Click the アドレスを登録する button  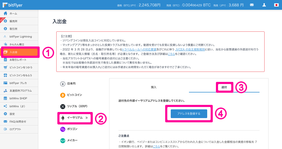pyautogui.click(x=189, y=114)
